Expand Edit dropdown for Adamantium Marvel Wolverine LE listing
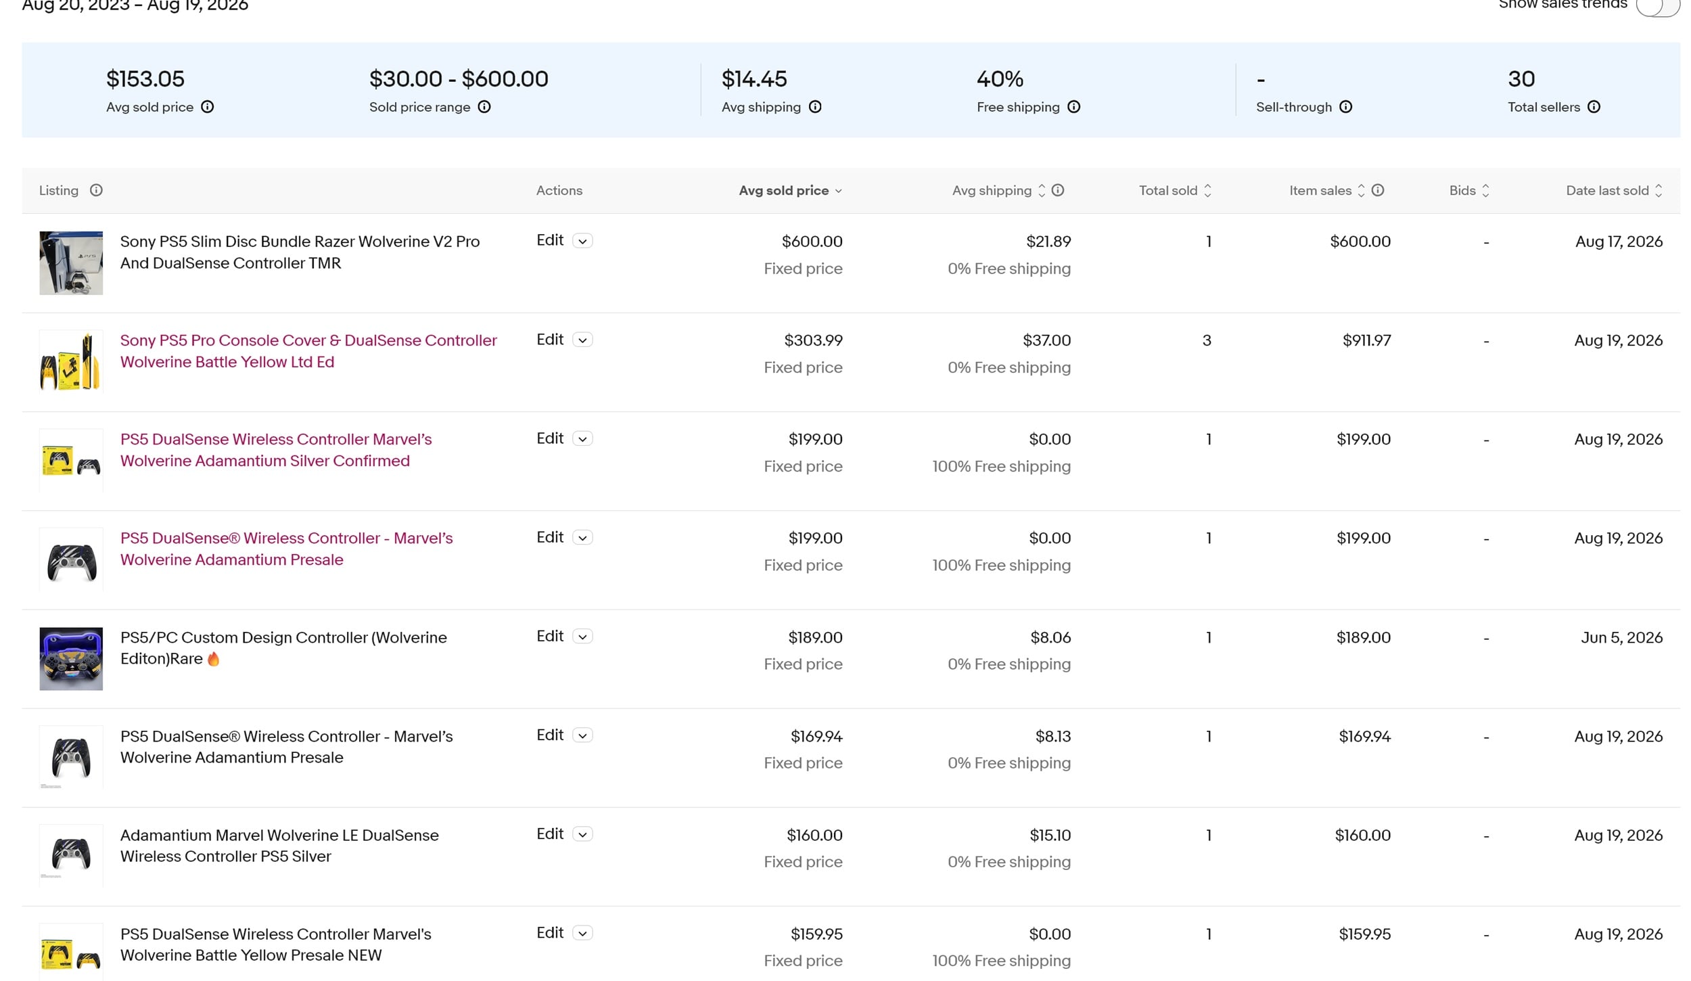1691x981 pixels. tap(582, 834)
